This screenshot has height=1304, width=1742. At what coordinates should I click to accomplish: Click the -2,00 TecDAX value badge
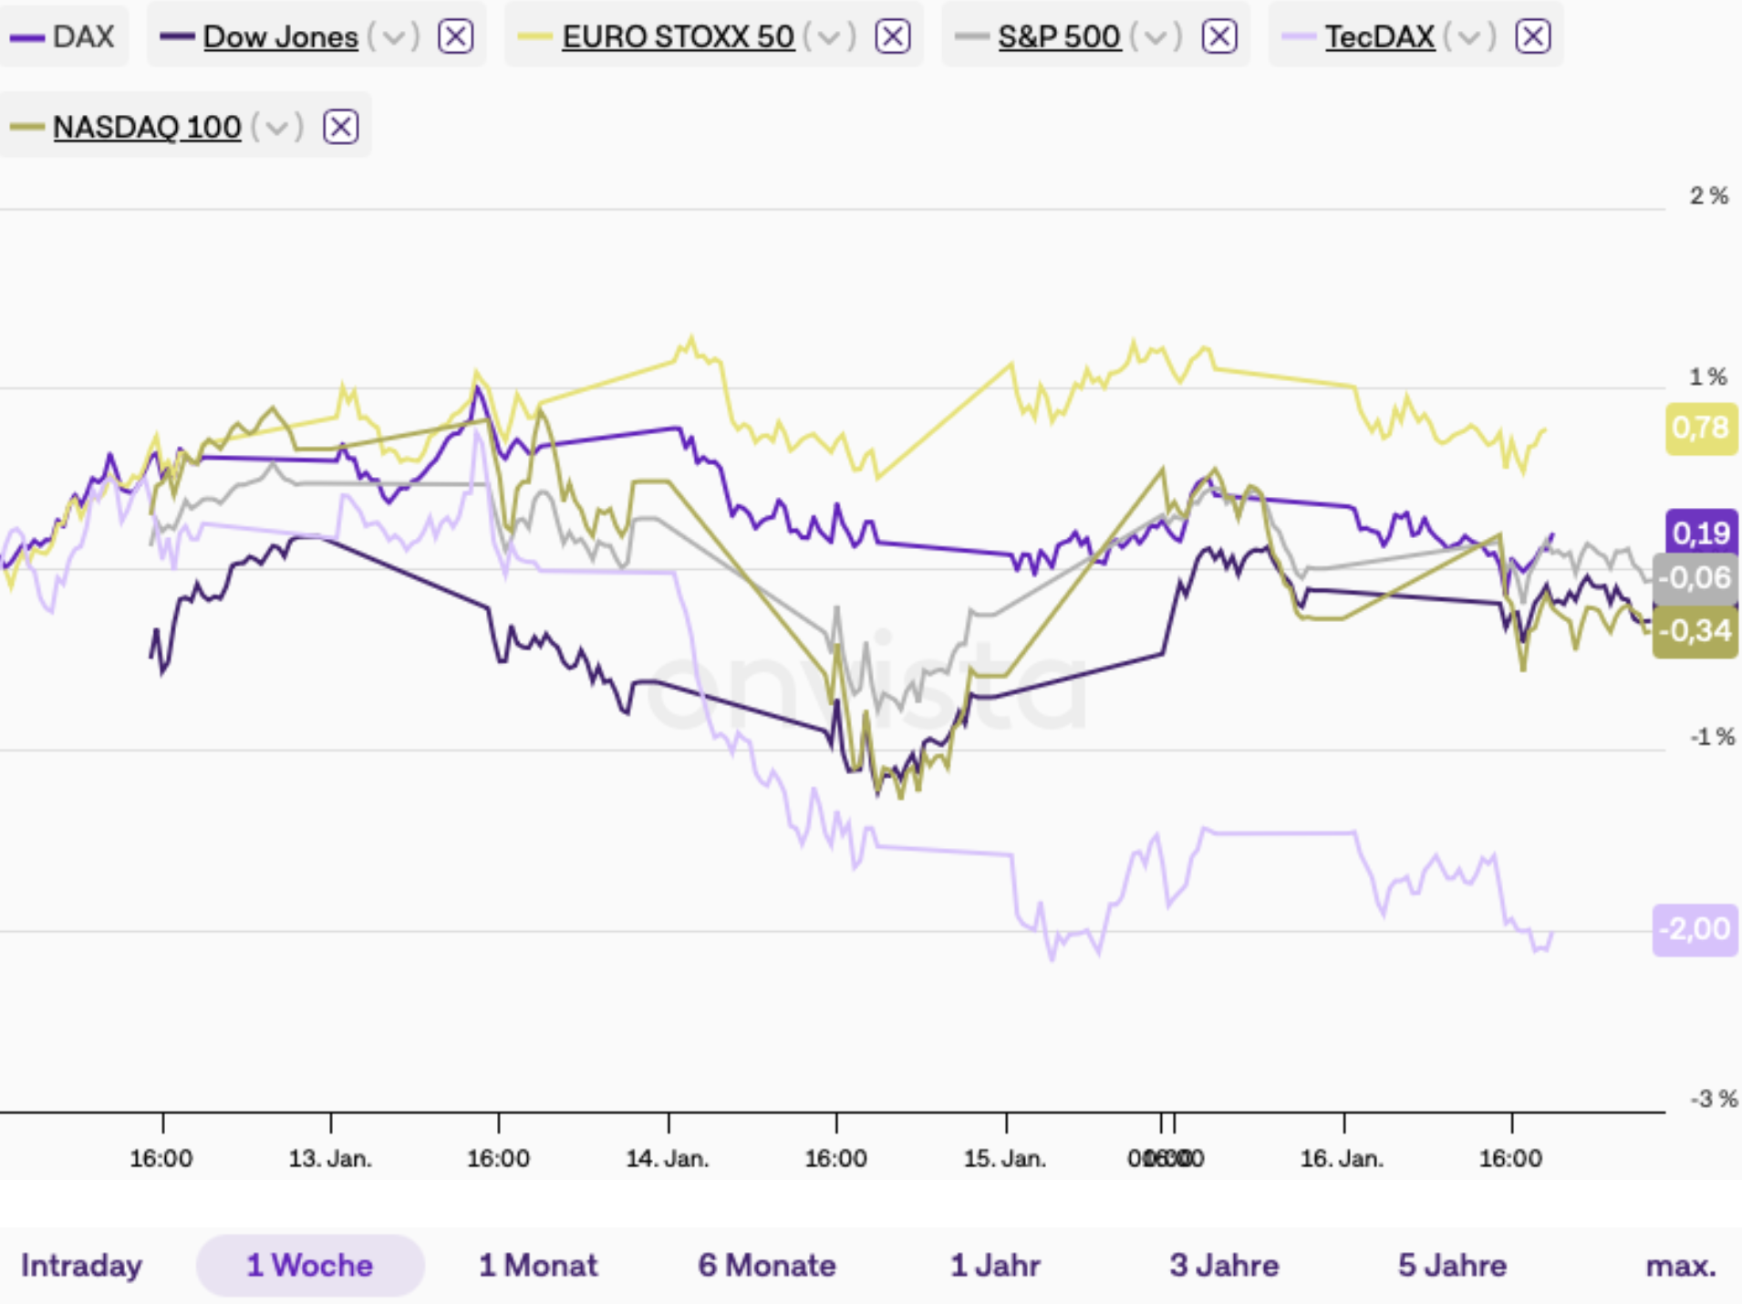click(1695, 929)
